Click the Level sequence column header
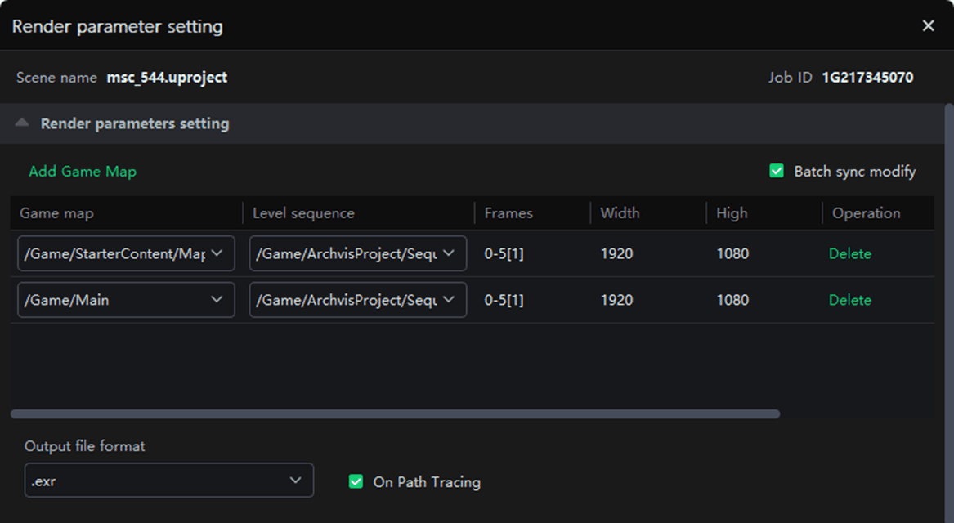Viewport: 954px width, 523px height. click(x=303, y=213)
